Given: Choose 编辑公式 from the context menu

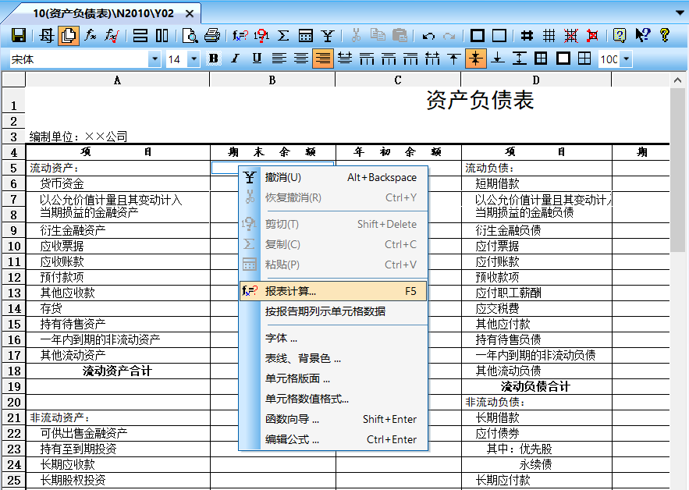Looking at the screenshot, I should point(312,439).
